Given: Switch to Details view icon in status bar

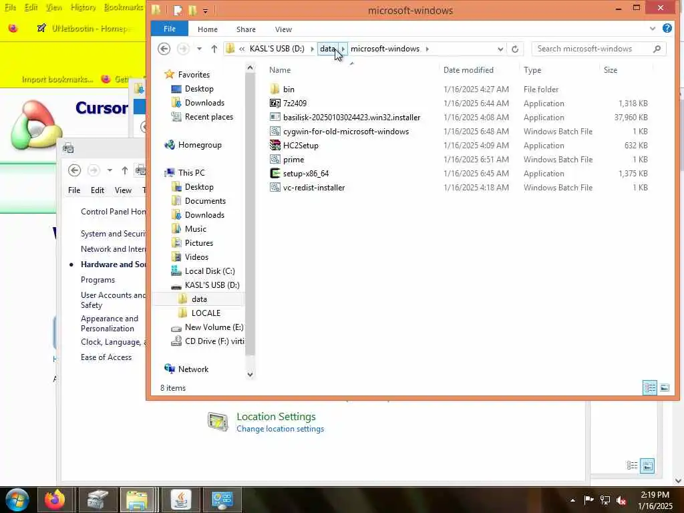Looking at the screenshot, I should tap(649, 387).
